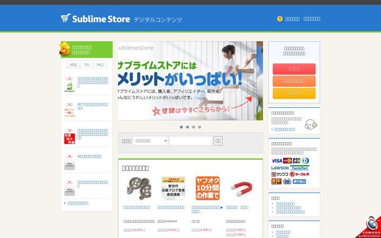Image resolution: width=381 pixels, height=238 pixels.
Task: Click the Mastercard payment logo
Action: click(x=287, y=161)
